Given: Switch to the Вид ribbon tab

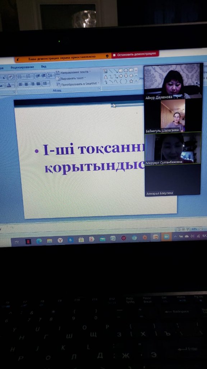Looking at the screenshot, I should (43, 67).
